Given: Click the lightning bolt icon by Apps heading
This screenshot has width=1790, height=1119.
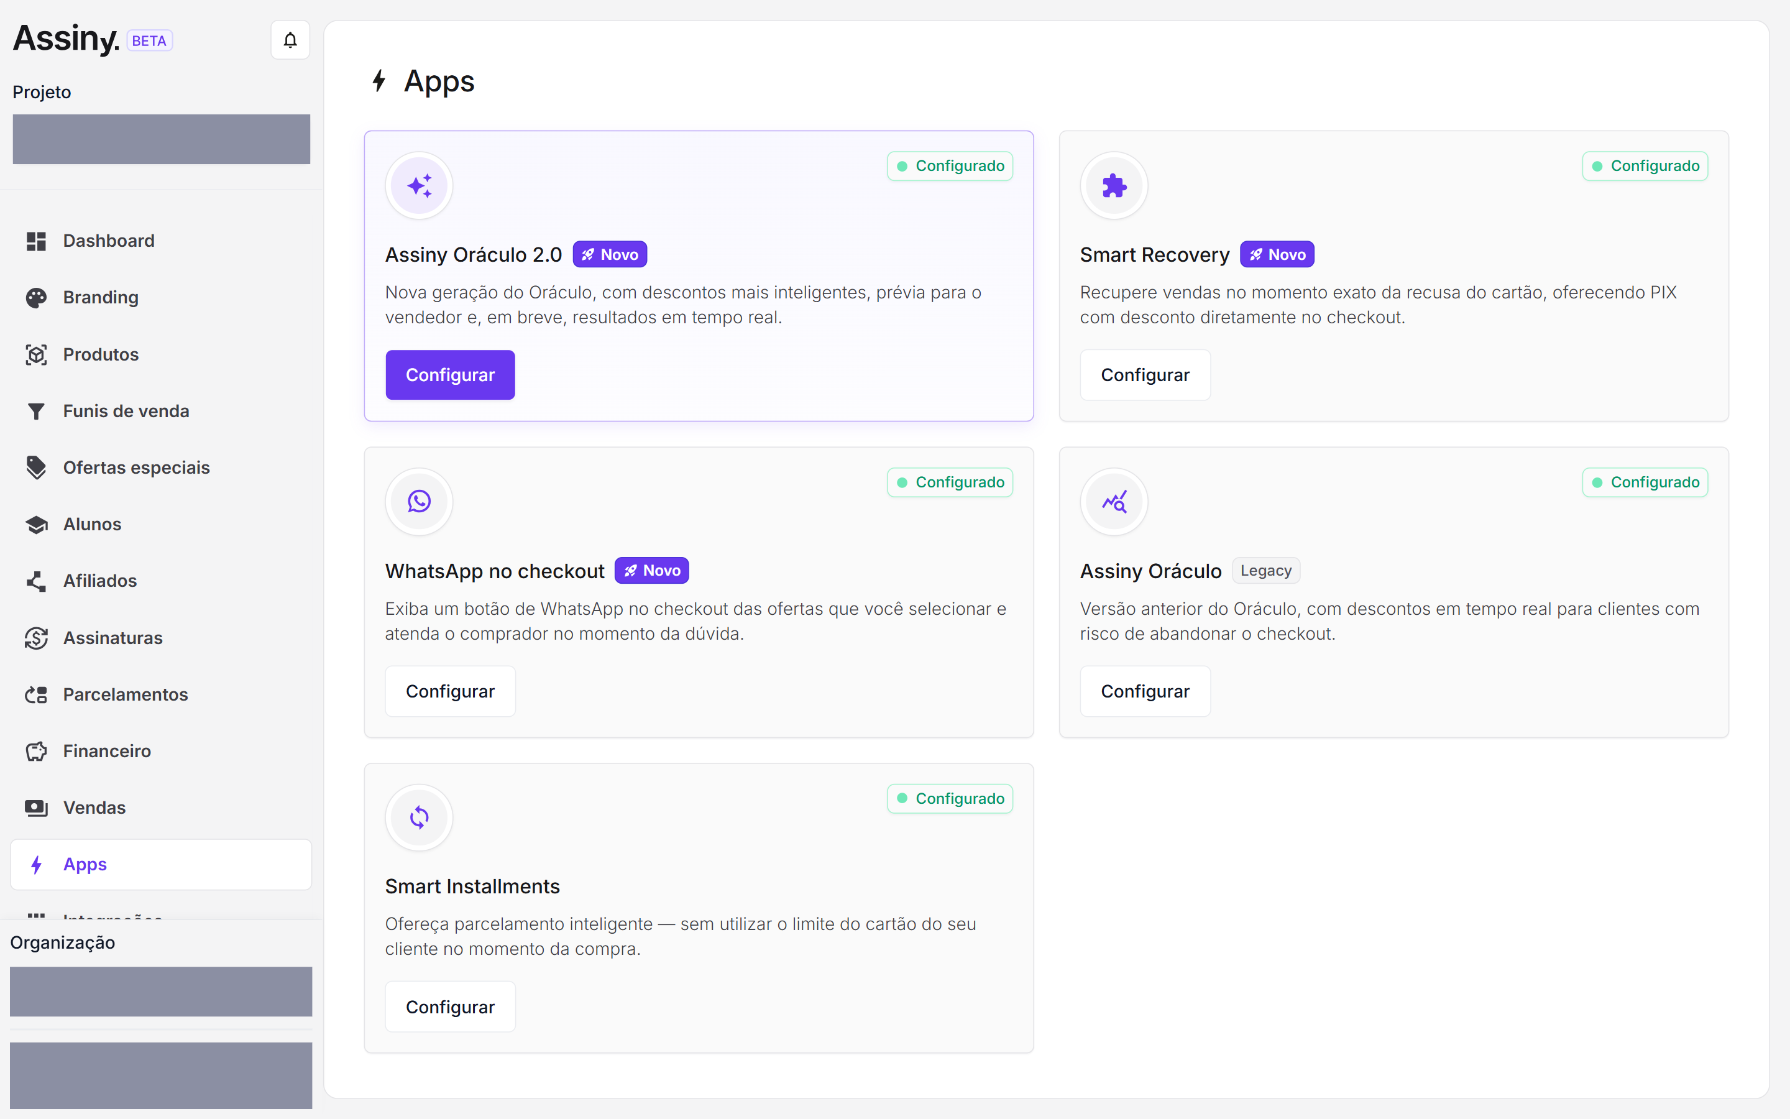Looking at the screenshot, I should tap(380, 81).
